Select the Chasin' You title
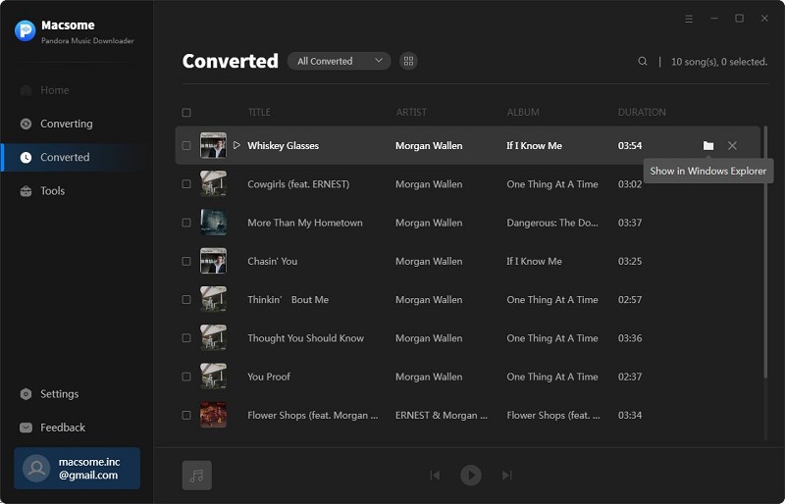 pyautogui.click(x=273, y=261)
